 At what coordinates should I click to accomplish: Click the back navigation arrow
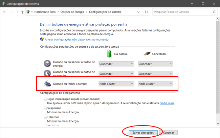click(x=5, y=12)
